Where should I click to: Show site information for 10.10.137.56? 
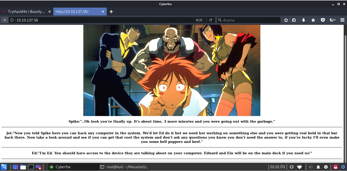tap(12, 20)
